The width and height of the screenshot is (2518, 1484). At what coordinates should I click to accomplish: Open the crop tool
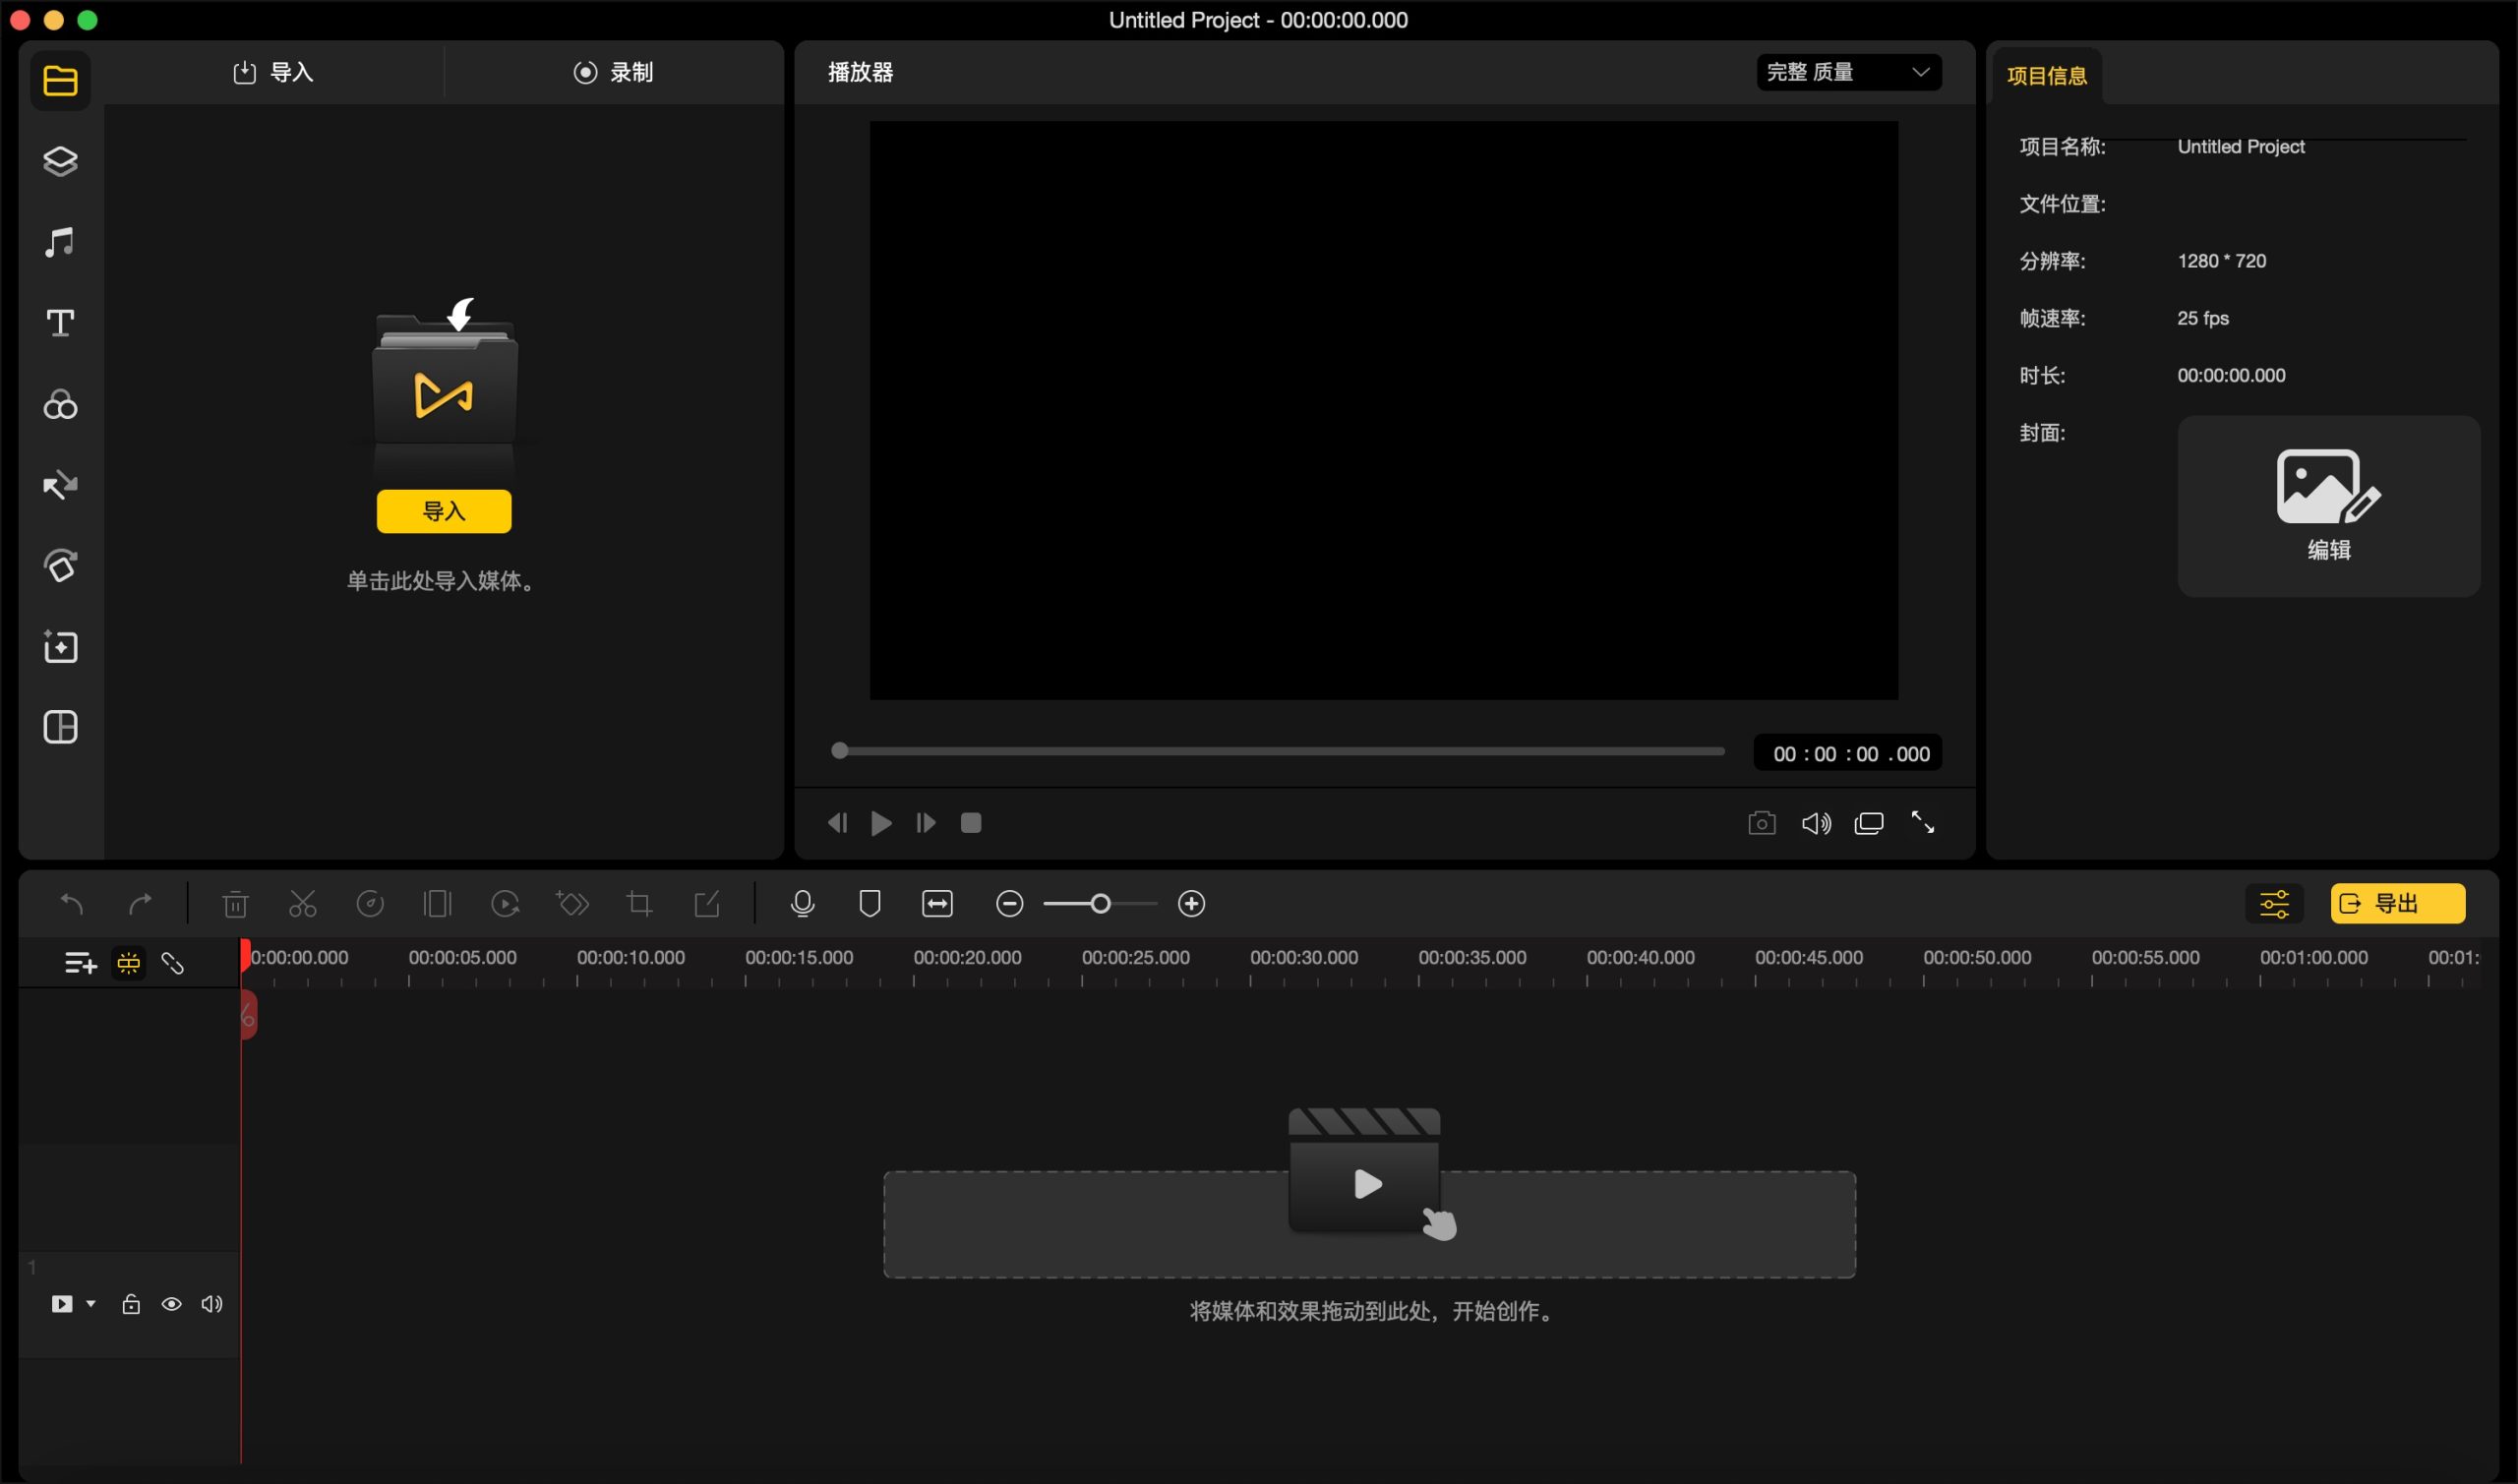[639, 904]
